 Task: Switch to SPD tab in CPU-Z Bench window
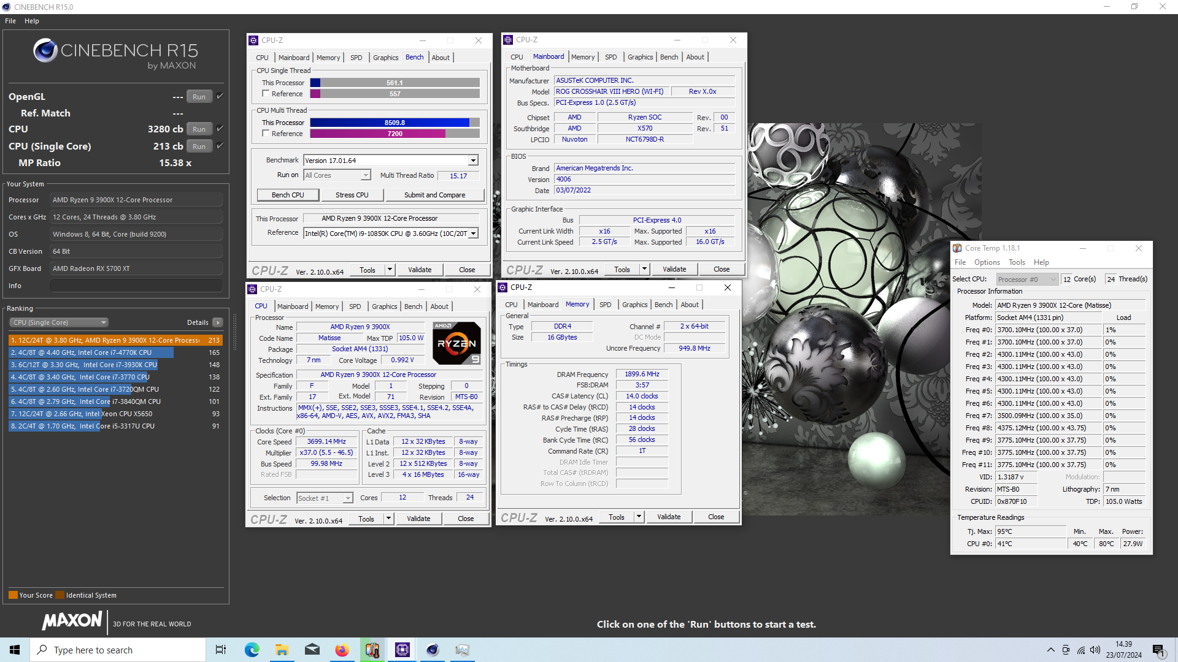coord(356,58)
